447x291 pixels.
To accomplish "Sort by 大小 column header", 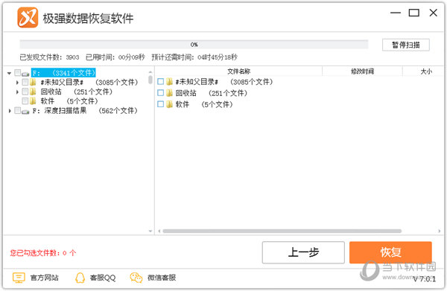I will (426, 71).
